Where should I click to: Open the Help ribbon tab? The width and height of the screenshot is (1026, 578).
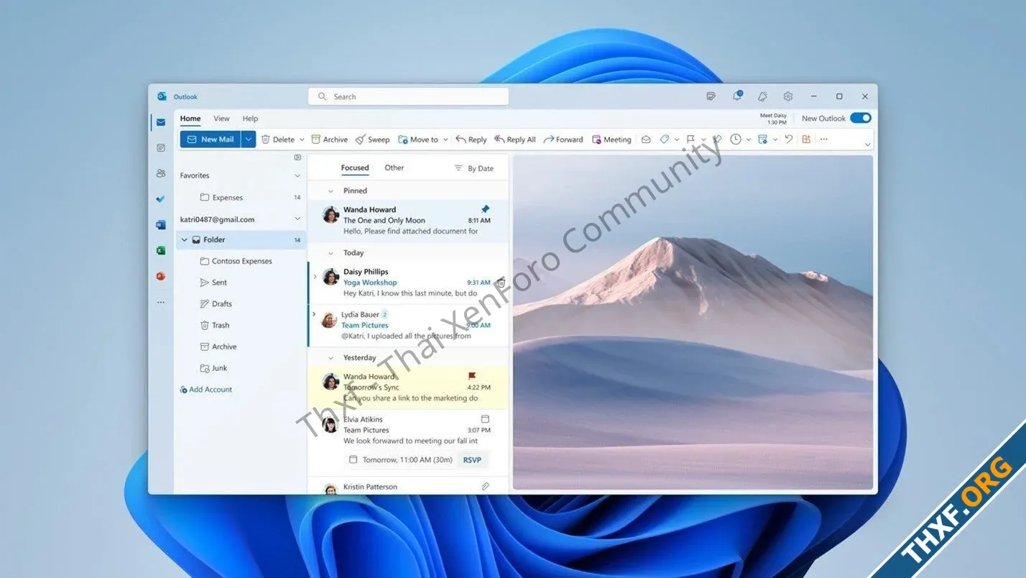point(250,119)
